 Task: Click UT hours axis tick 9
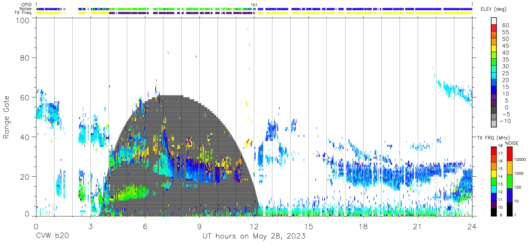click(199, 226)
